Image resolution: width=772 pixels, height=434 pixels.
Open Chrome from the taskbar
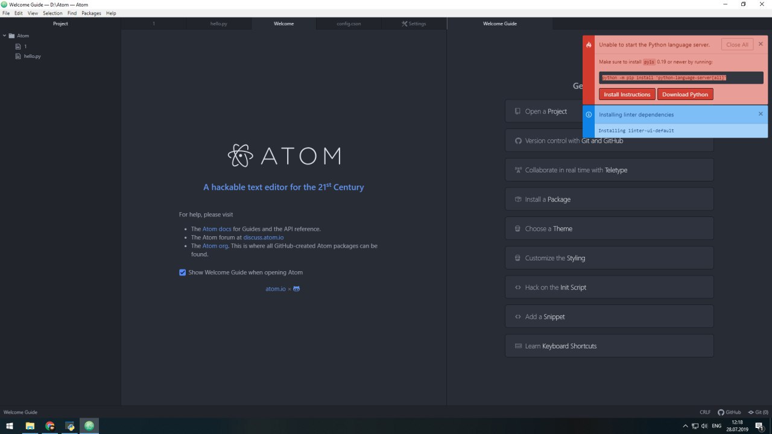point(50,426)
